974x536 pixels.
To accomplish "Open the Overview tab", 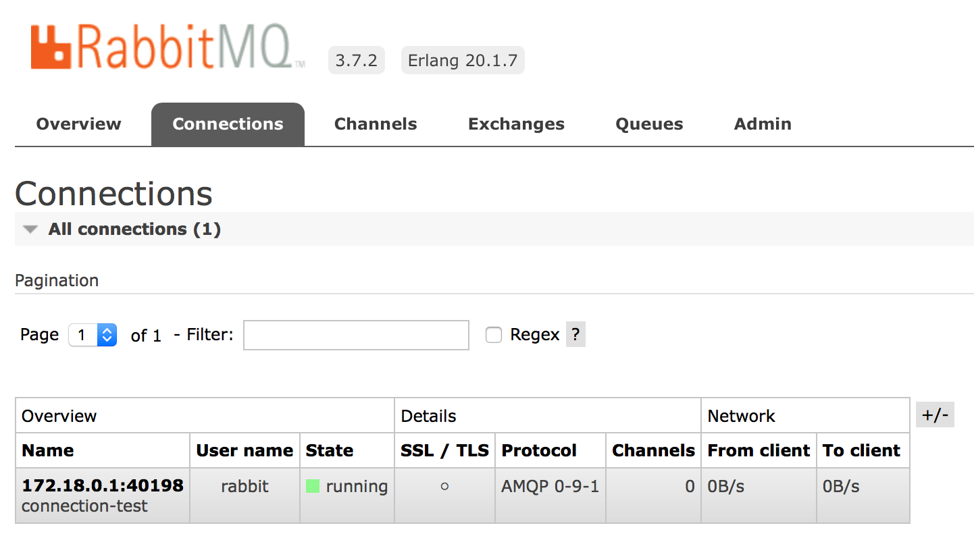I will point(78,124).
